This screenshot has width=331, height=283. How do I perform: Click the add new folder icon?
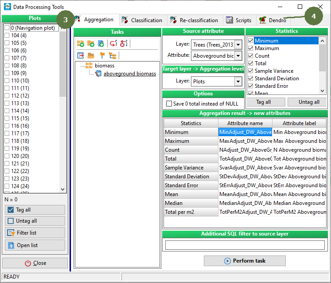click(90, 43)
